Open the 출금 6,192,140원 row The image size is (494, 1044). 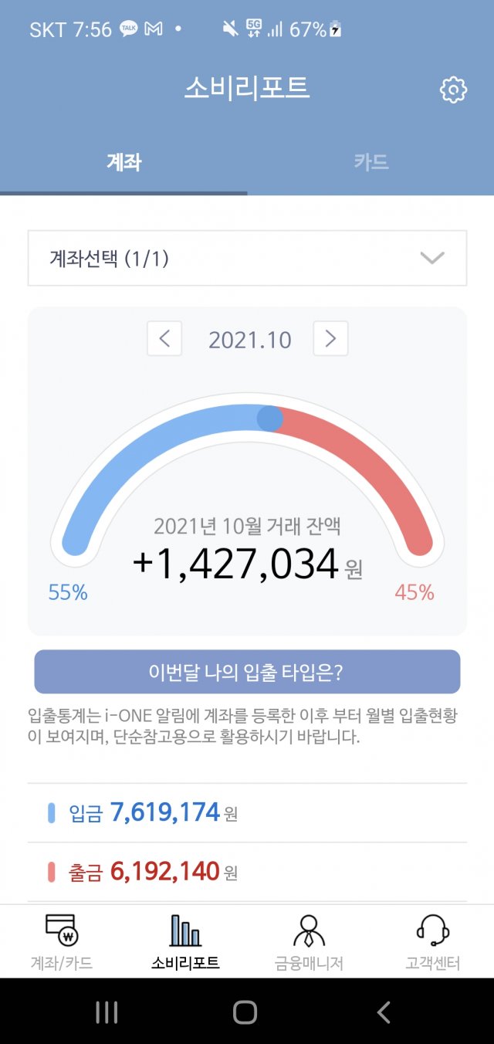point(247,873)
